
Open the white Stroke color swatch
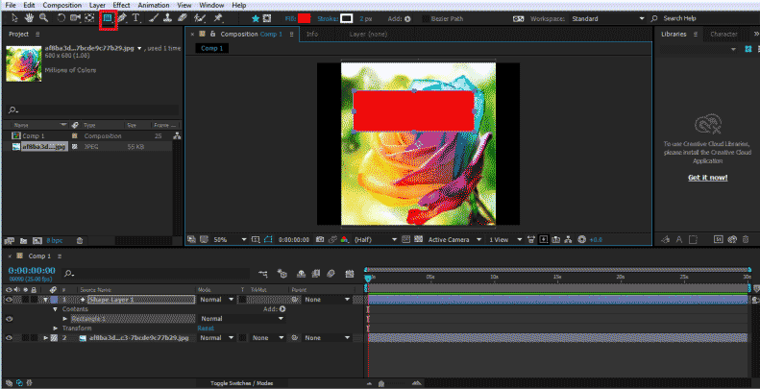(346, 18)
